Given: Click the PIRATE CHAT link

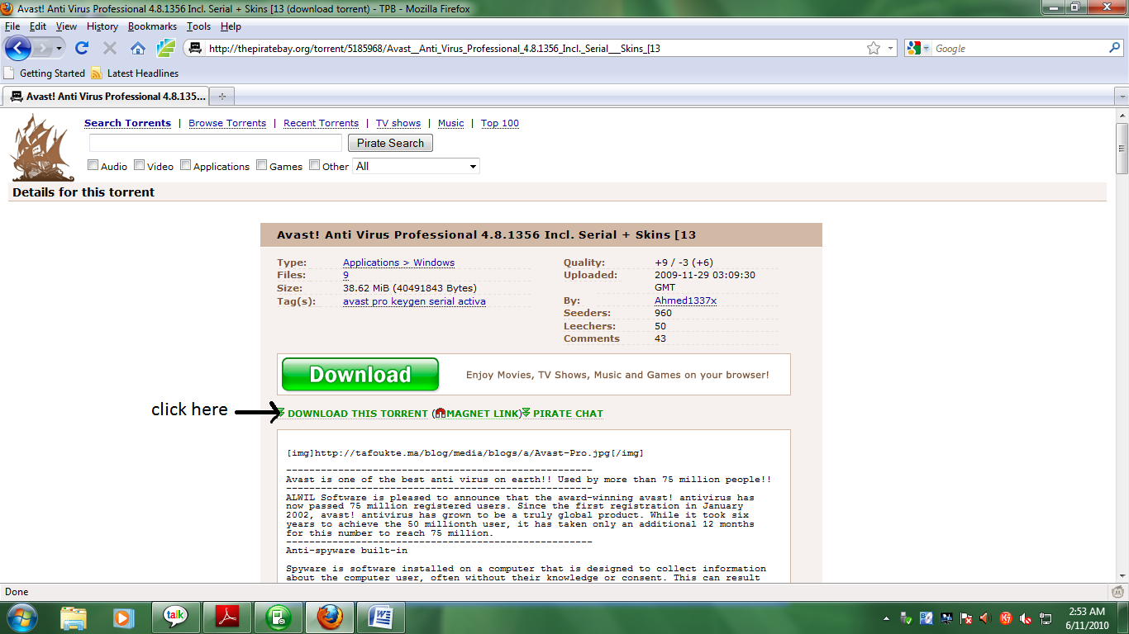Looking at the screenshot, I should click(568, 414).
